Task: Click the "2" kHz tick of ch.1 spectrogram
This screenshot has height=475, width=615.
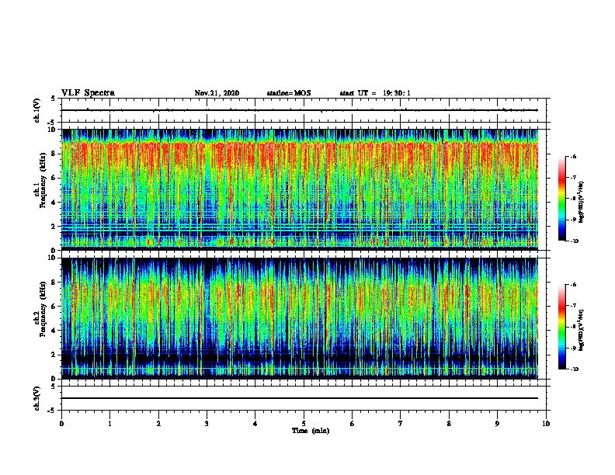Action: (54, 227)
